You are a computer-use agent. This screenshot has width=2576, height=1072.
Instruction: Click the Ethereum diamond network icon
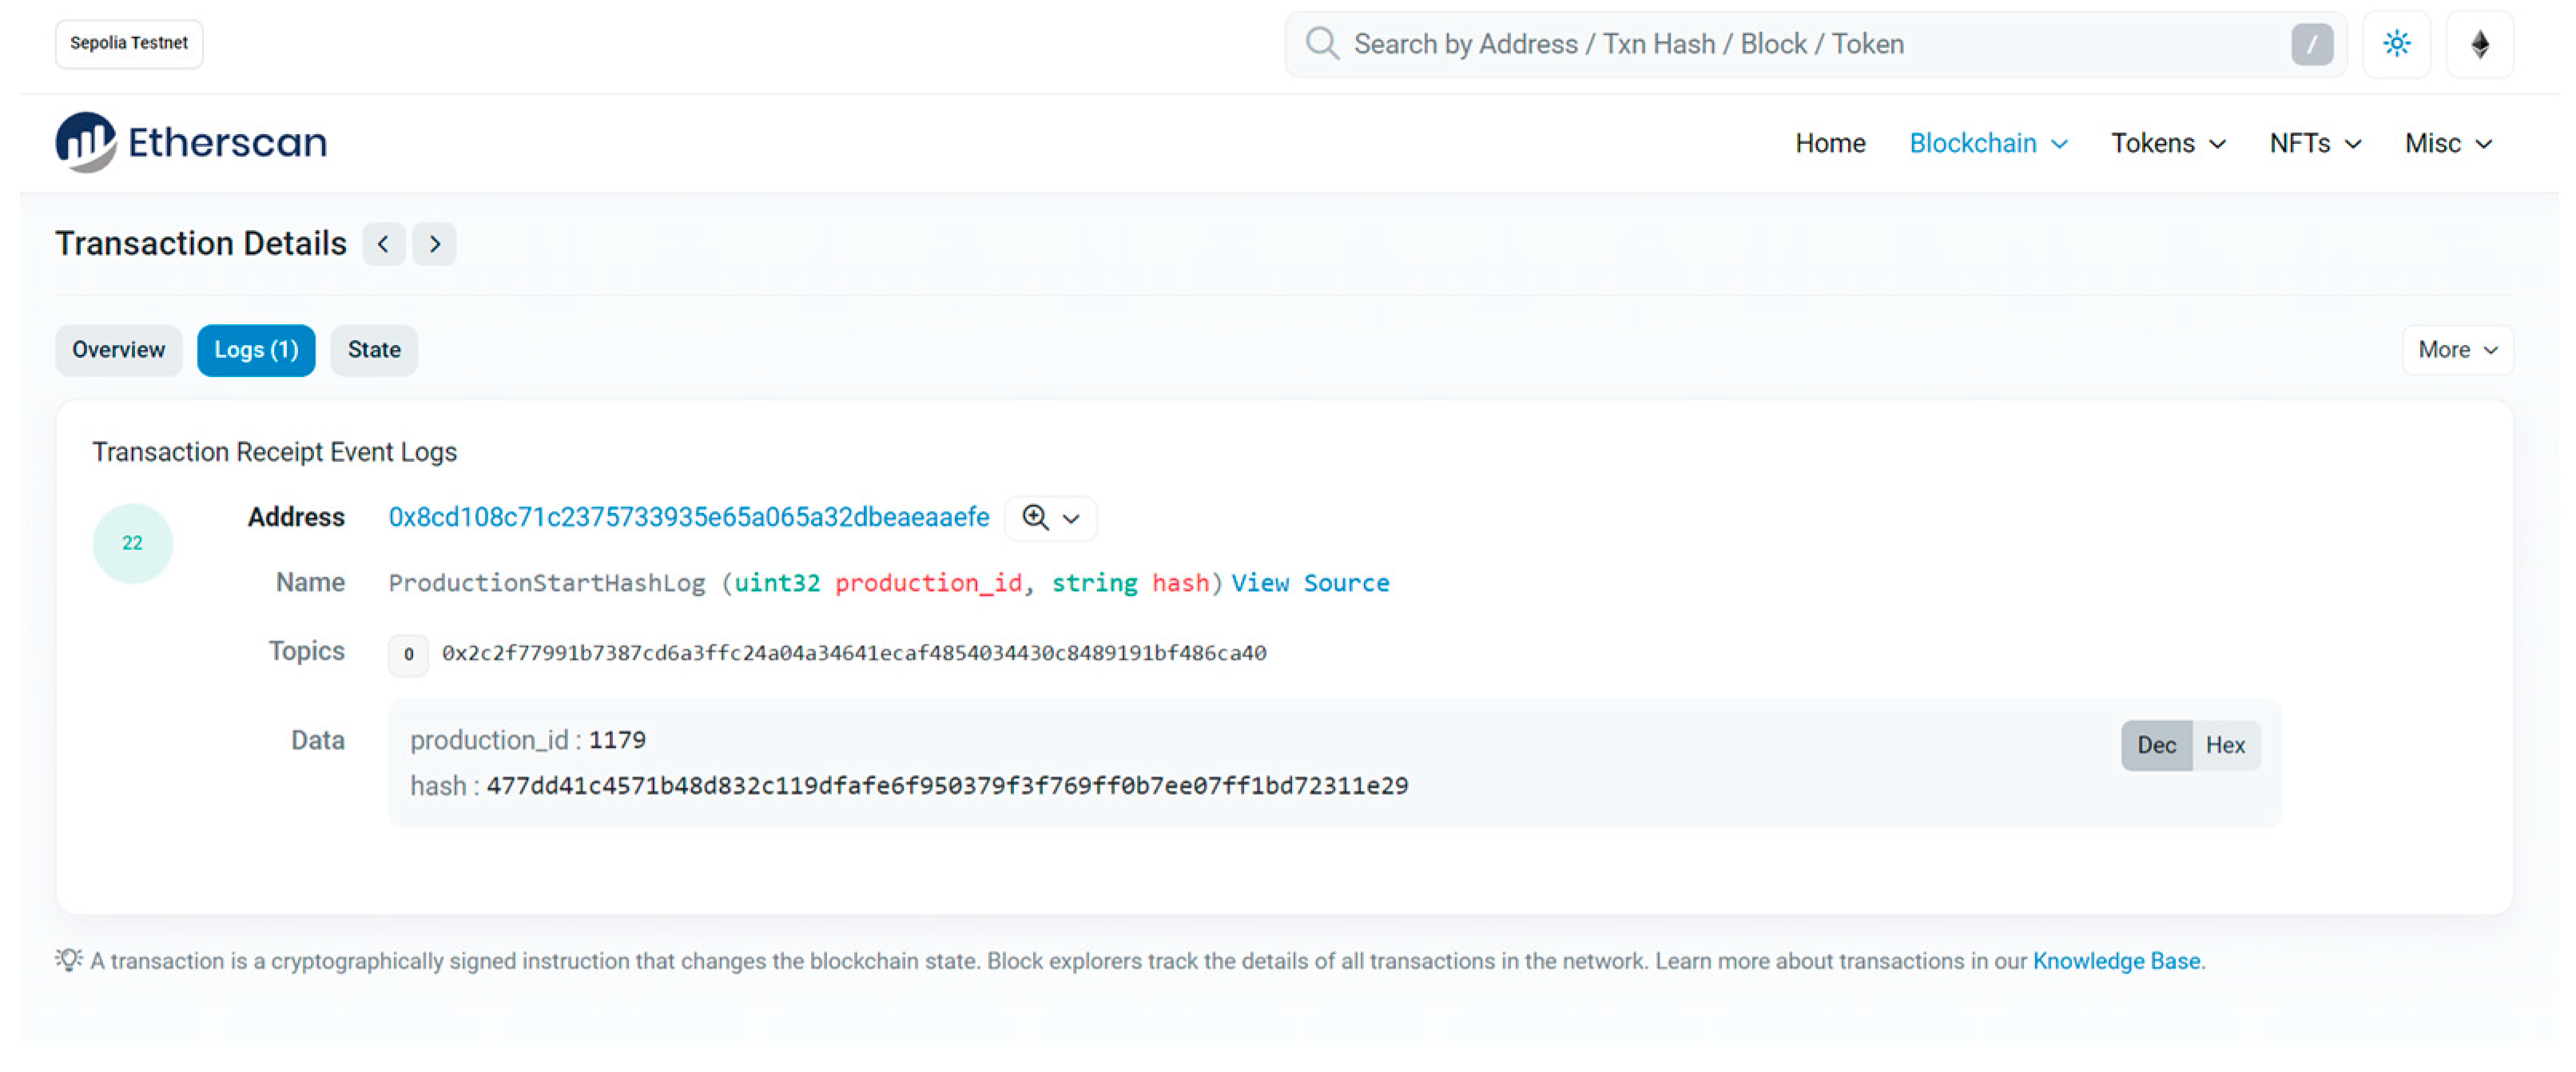pos(2479,44)
